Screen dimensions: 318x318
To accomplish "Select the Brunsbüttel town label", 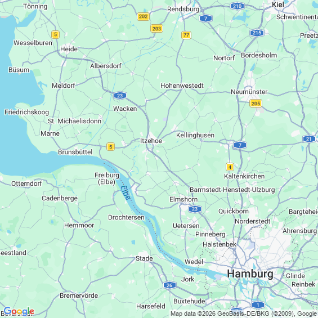I will [75, 152].
